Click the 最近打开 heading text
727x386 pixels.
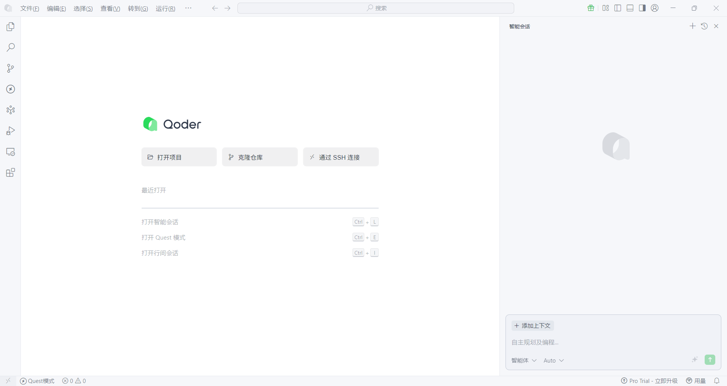coord(154,190)
